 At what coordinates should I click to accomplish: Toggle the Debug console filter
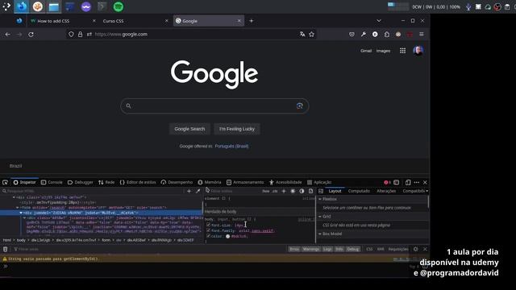point(353,249)
